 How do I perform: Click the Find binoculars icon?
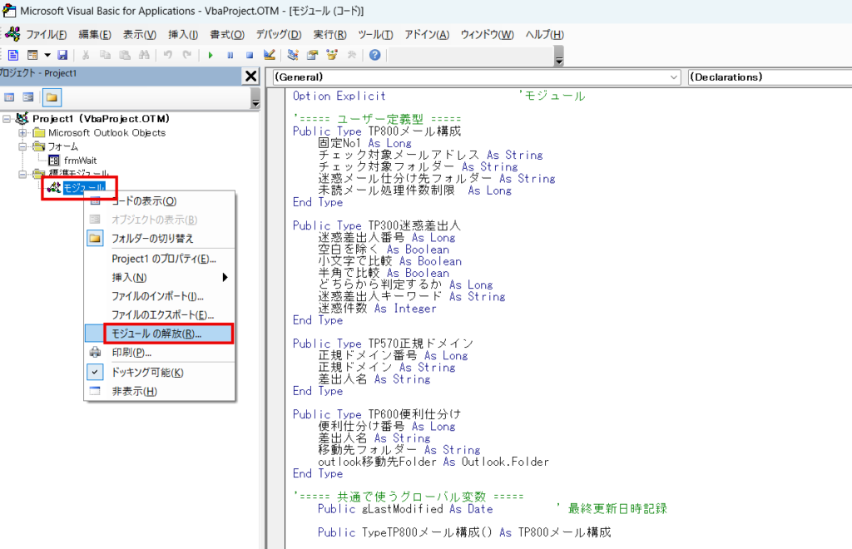[x=145, y=55]
